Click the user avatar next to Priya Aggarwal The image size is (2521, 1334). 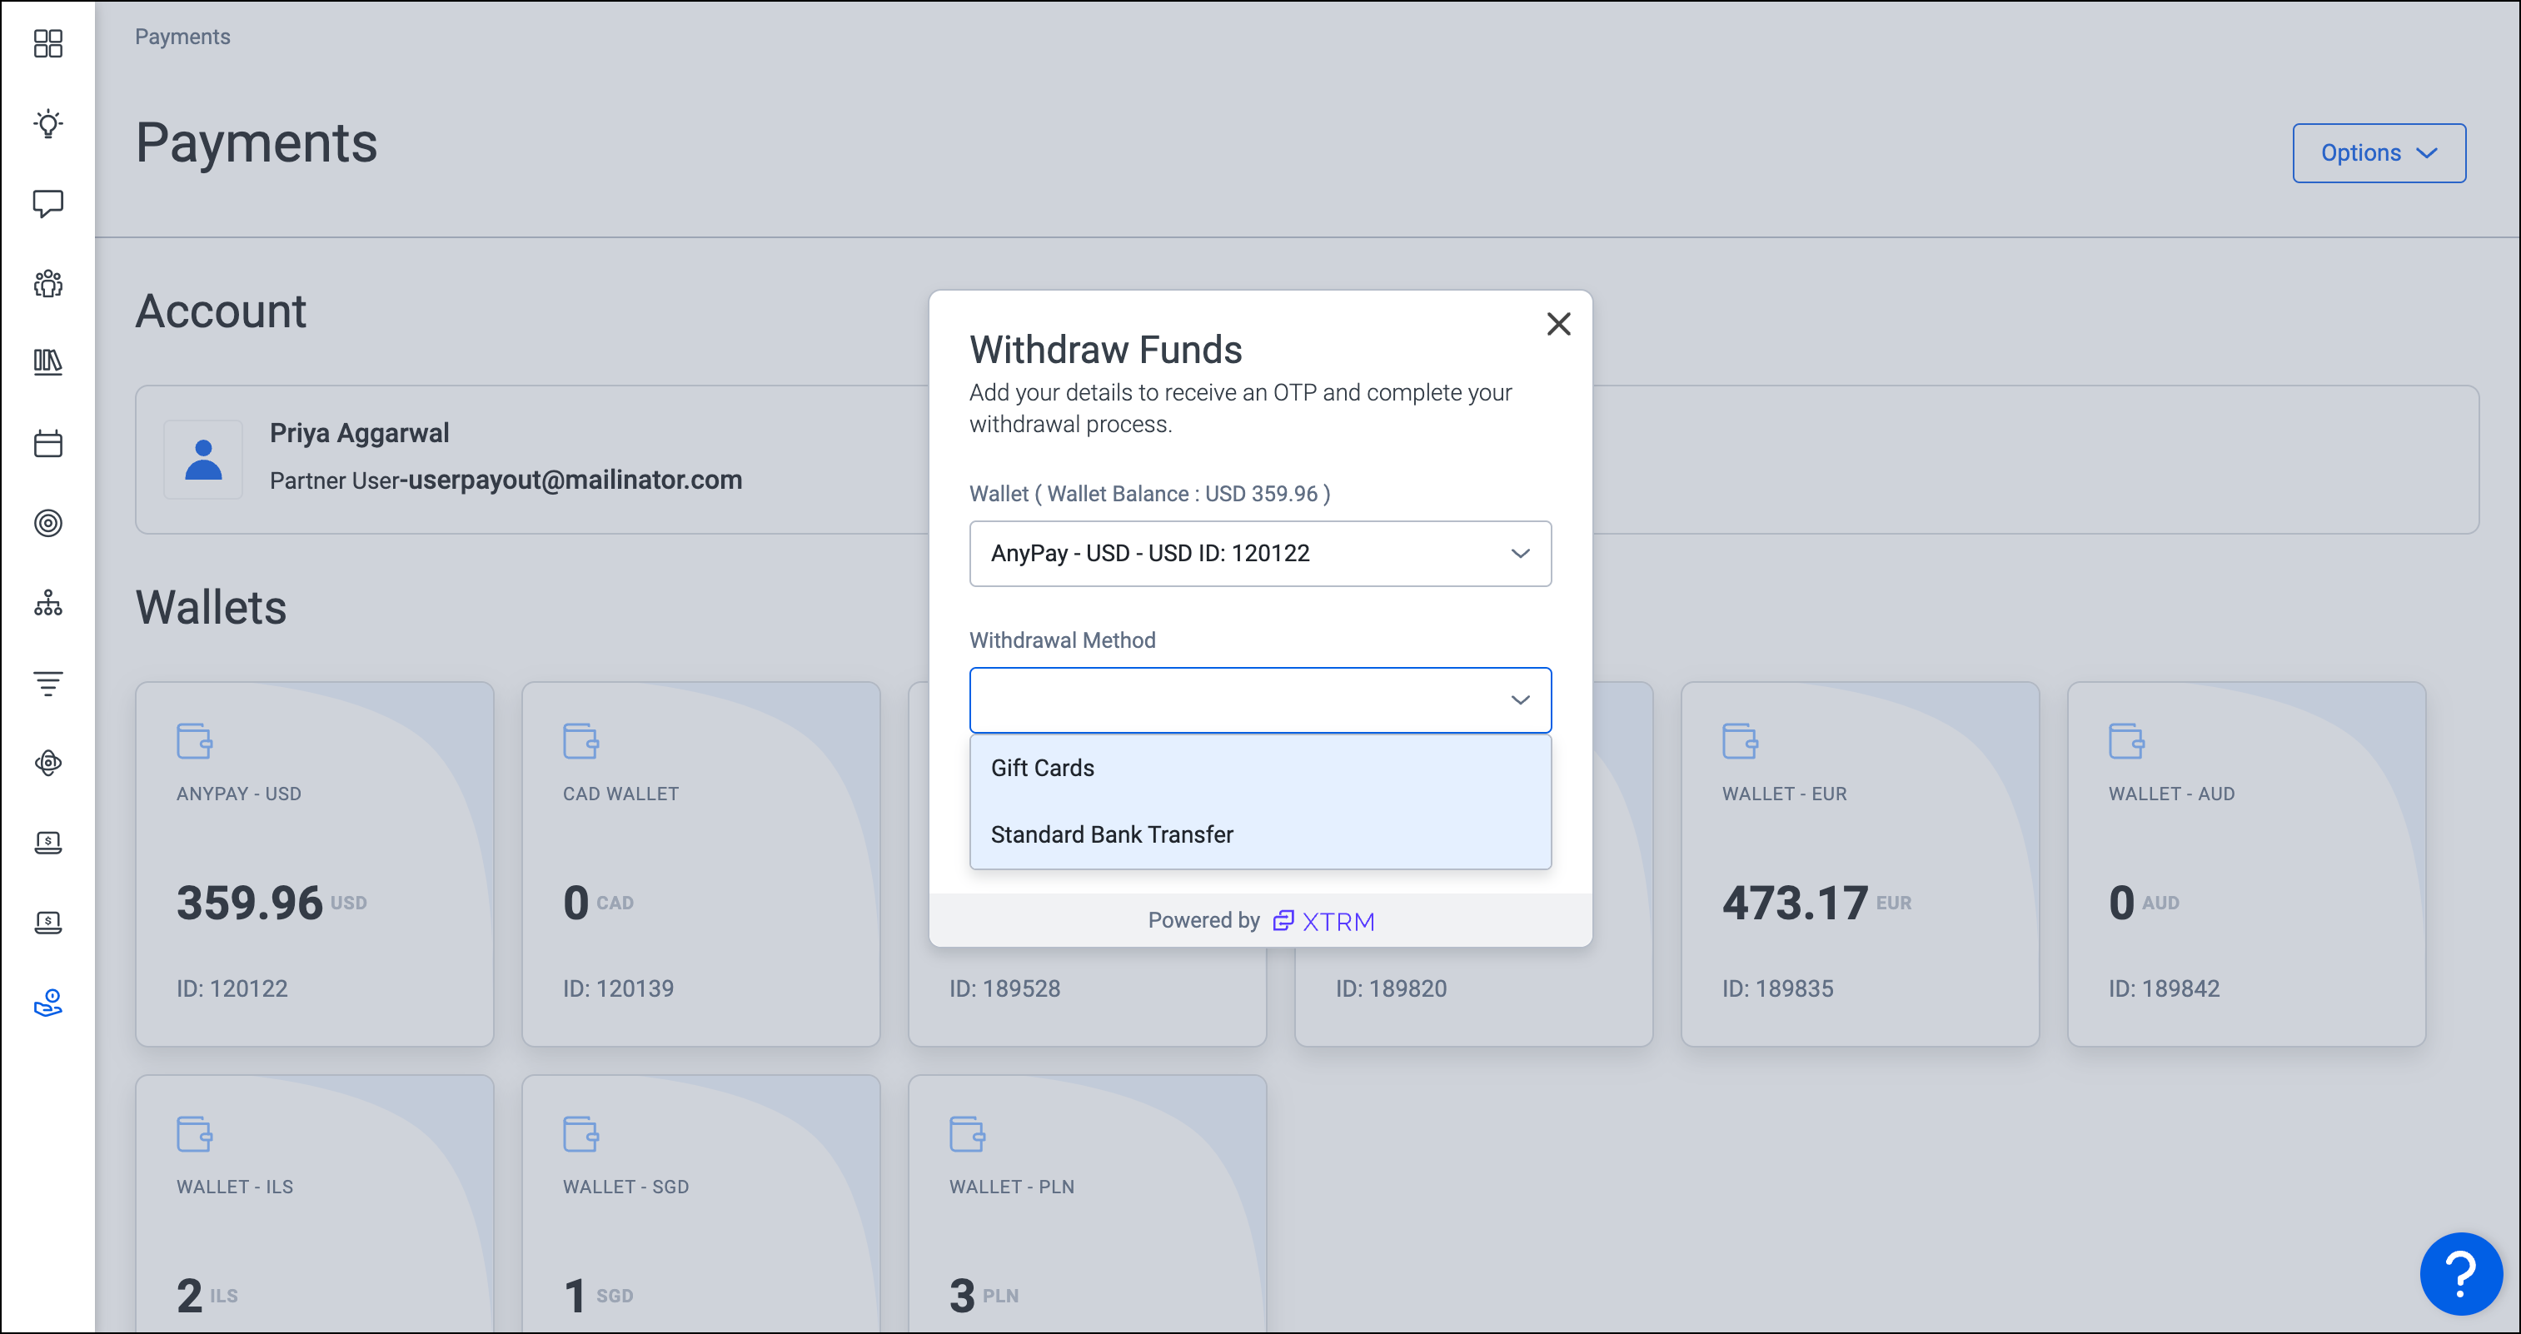(x=202, y=459)
